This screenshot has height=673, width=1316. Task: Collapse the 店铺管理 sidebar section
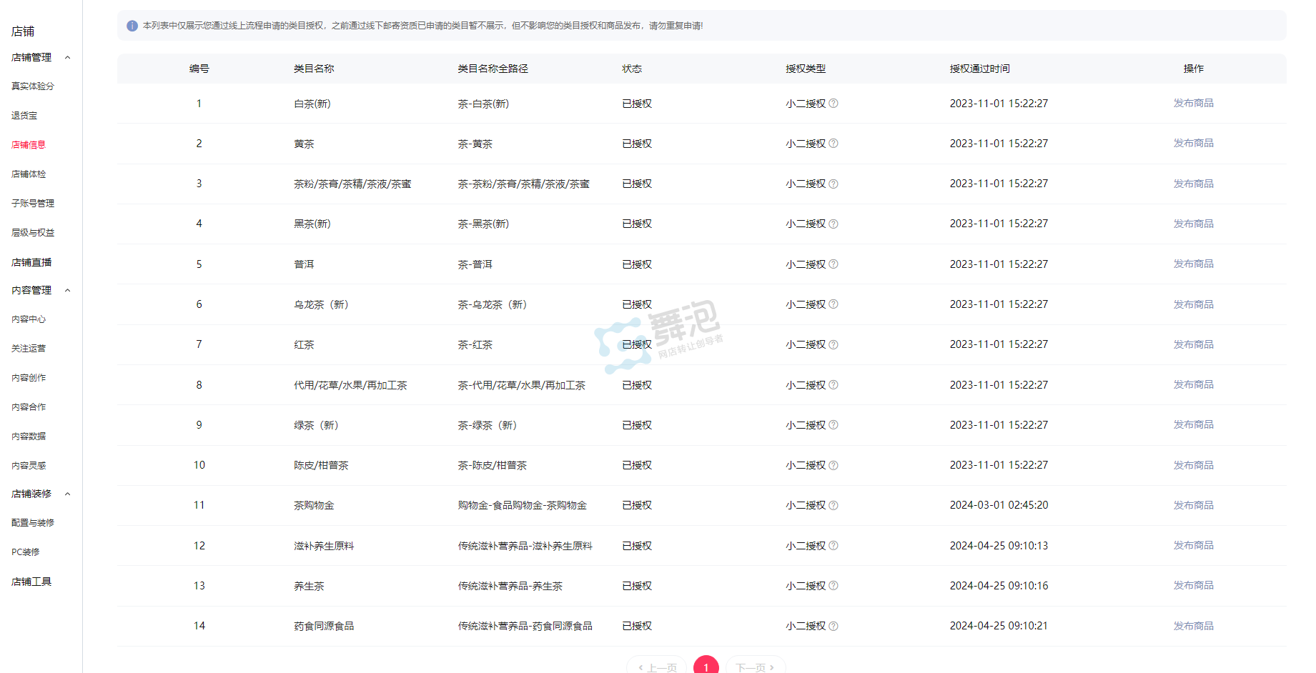pyautogui.click(x=68, y=57)
